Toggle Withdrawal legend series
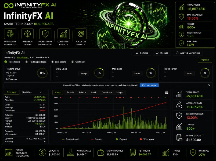This screenshot has width=216, height=161. pos(147,139)
